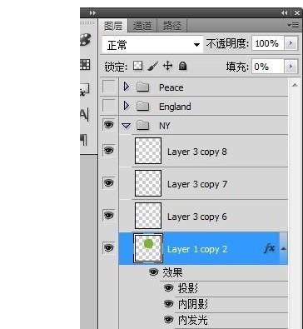Open the 正常 blend mode dropdown
The width and height of the screenshot is (303, 329).
coord(153,44)
